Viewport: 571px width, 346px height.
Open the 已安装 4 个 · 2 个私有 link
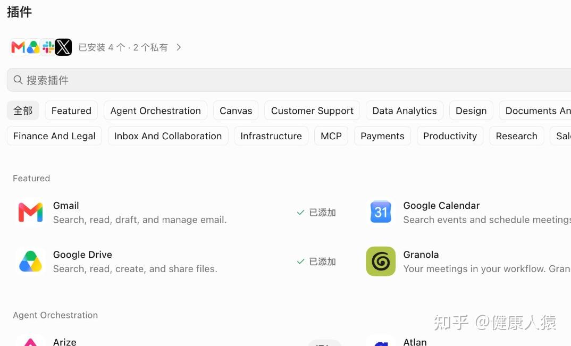[x=123, y=47]
